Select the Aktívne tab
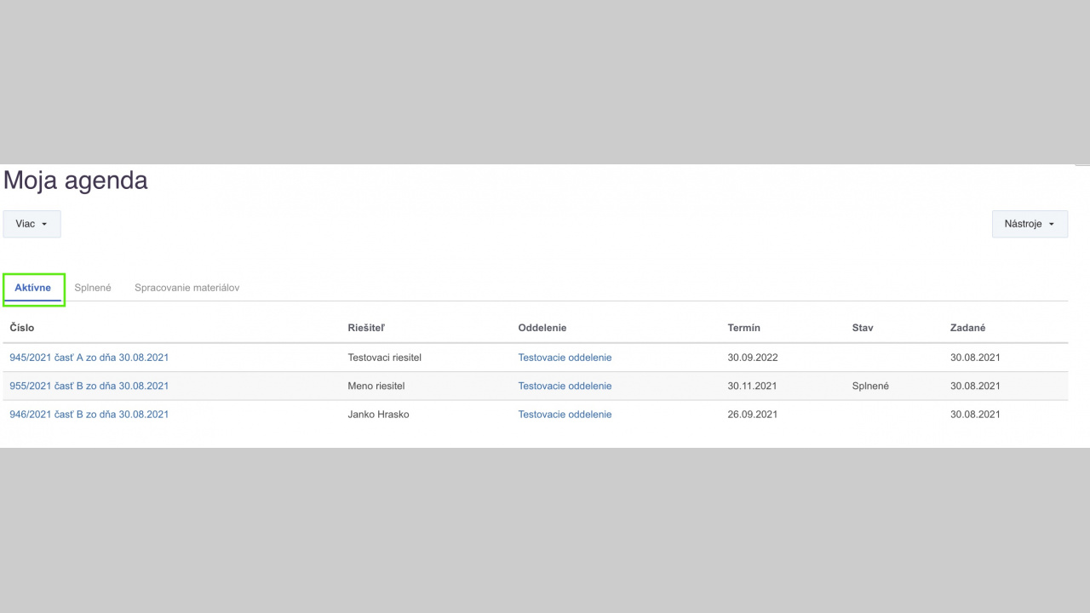 tap(33, 288)
